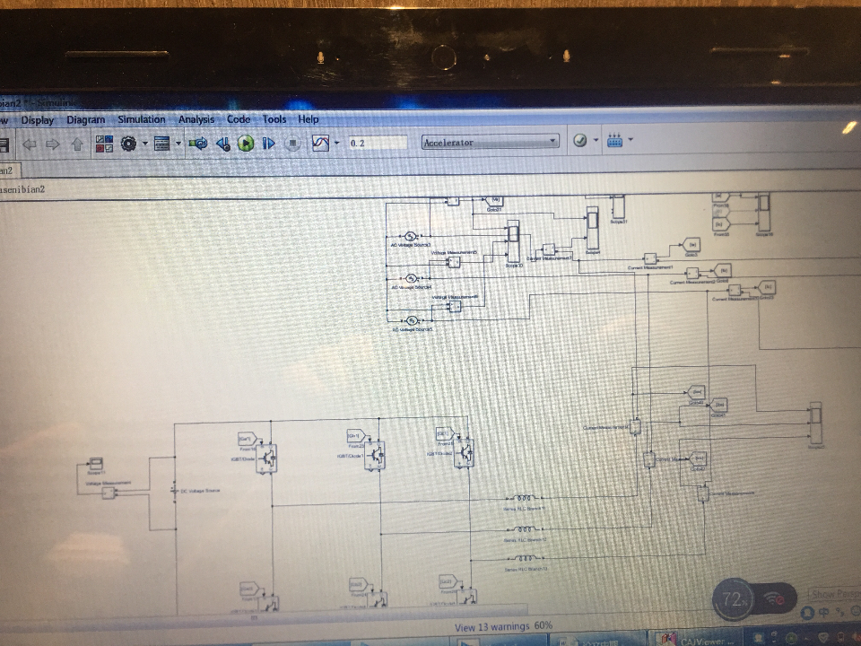Expand arrow beside Simulation Data Inspector icon
This screenshot has width=861, height=646.
[x=336, y=144]
